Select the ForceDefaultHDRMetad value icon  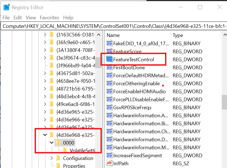click(x=109, y=75)
